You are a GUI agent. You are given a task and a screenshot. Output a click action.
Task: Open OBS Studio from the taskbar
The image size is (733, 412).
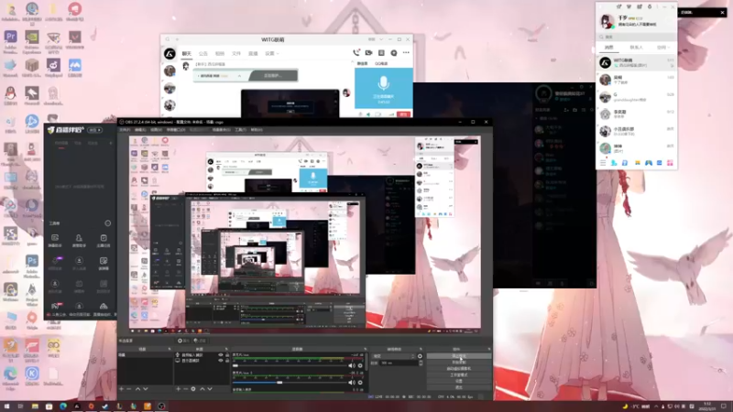[x=161, y=407]
